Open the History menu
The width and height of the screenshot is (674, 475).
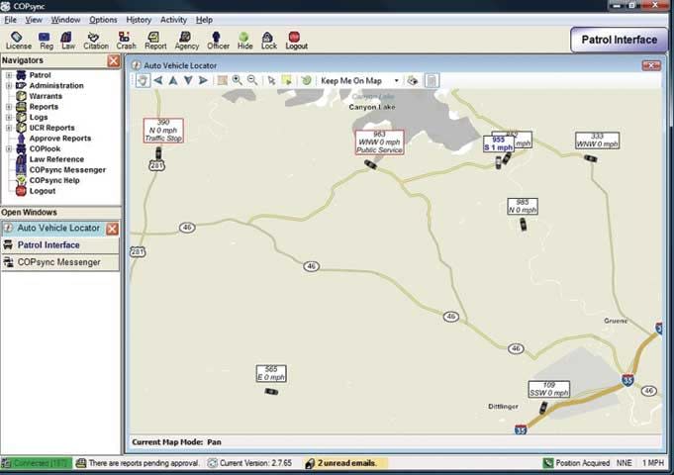point(139,20)
